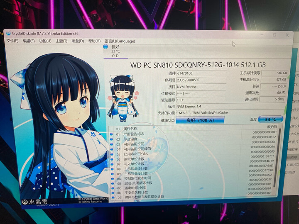This screenshot has height=224, width=299.
Task: Click the 水晶雫 logo at bottom left
Action: point(35,202)
